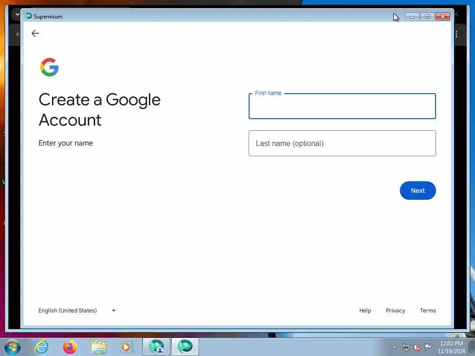Viewport: 475px width, 356px height.
Task: Select the Last name (optional) field
Action: pyautogui.click(x=342, y=143)
